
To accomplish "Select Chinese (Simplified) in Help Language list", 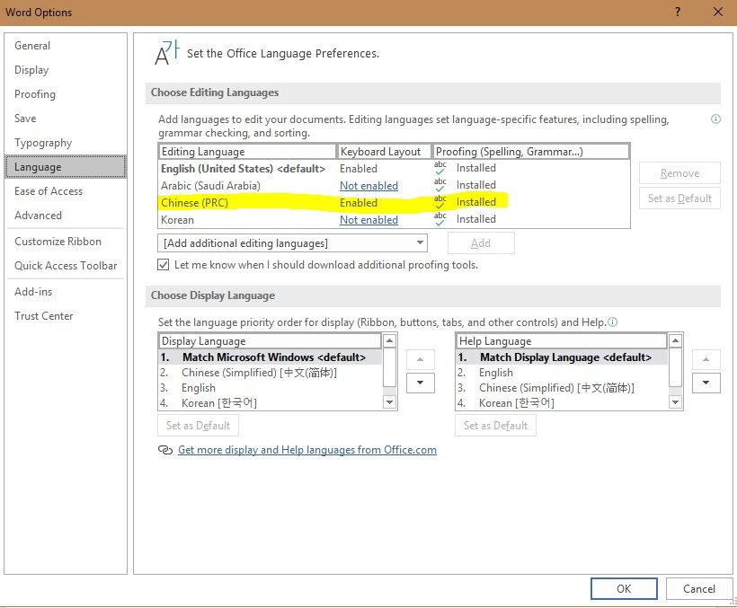I will tap(562, 388).
